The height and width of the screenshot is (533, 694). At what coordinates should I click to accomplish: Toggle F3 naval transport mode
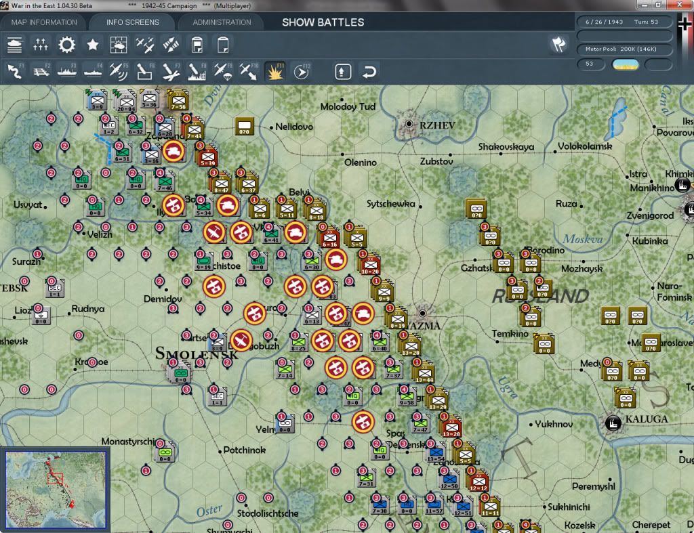coord(67,72)
